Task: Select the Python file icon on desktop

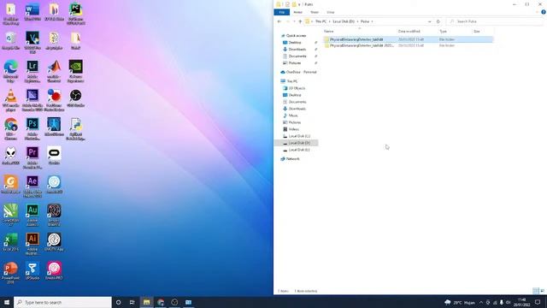Action: pyautogui.click(x=76, y=129)
